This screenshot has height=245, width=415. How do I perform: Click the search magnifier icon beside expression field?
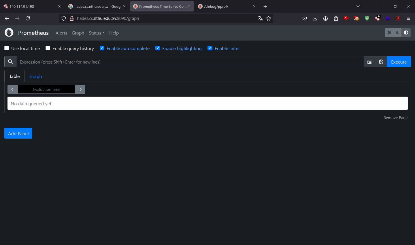pyautogui.click(x=10, y=62)
